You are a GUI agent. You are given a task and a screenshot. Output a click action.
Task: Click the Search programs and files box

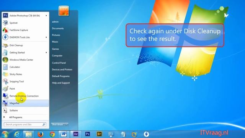[x=25, y=125]
